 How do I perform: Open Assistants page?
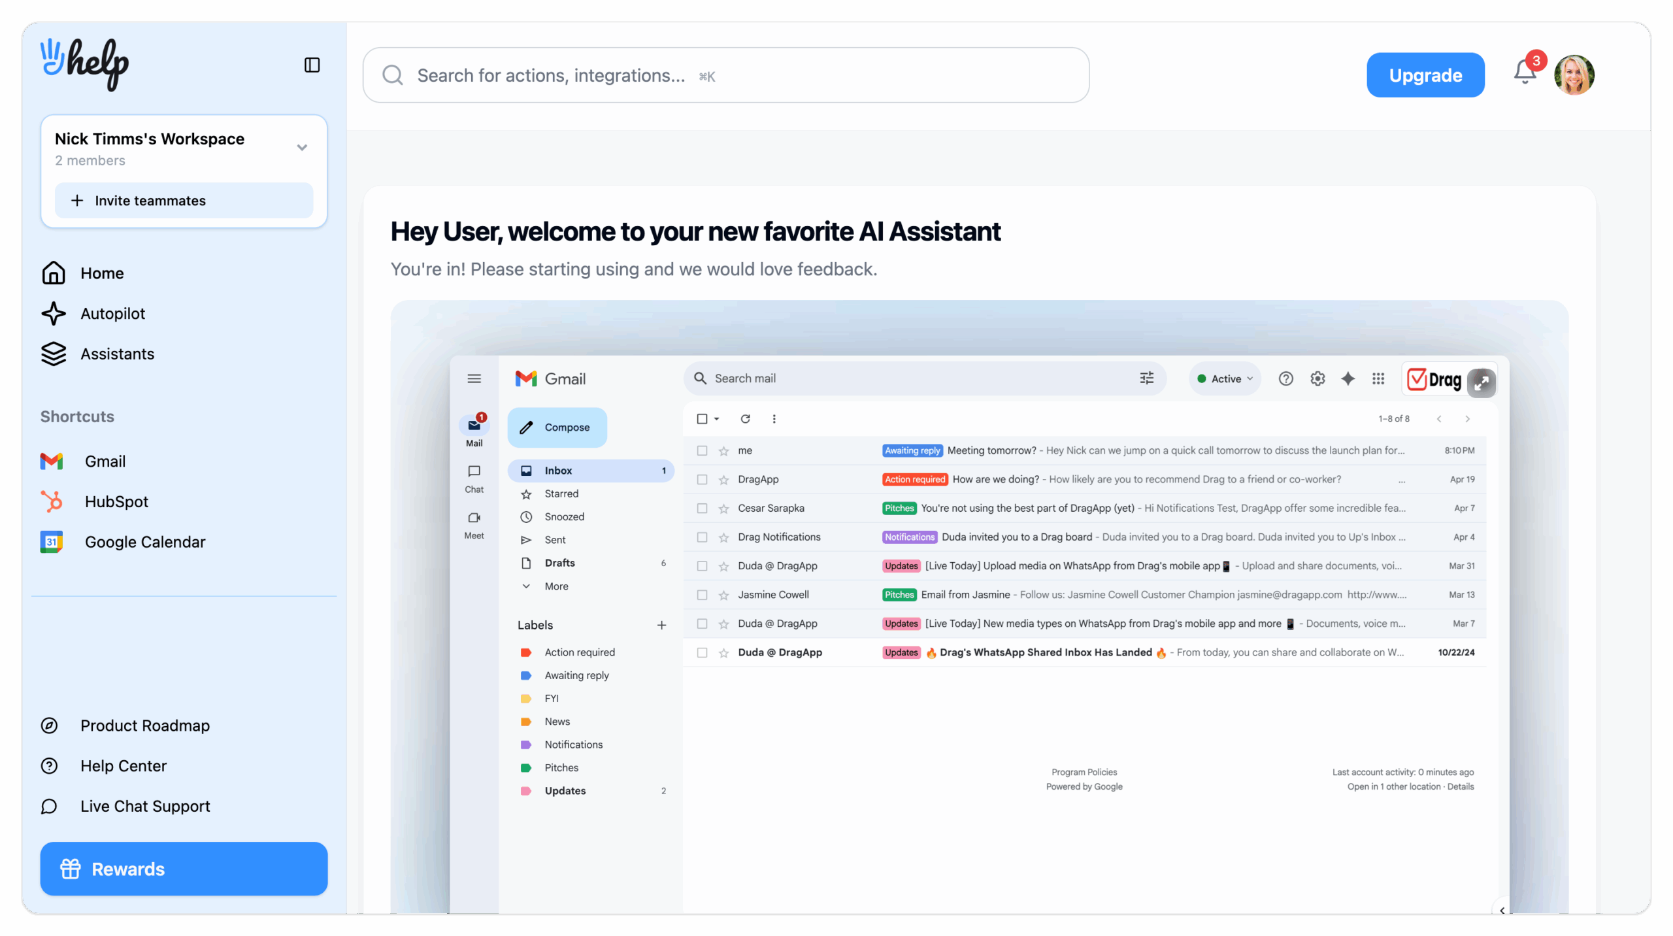97,354
